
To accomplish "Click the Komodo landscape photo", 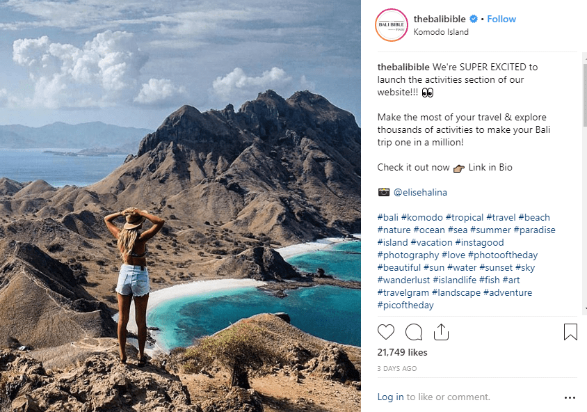I will (180, 206).
